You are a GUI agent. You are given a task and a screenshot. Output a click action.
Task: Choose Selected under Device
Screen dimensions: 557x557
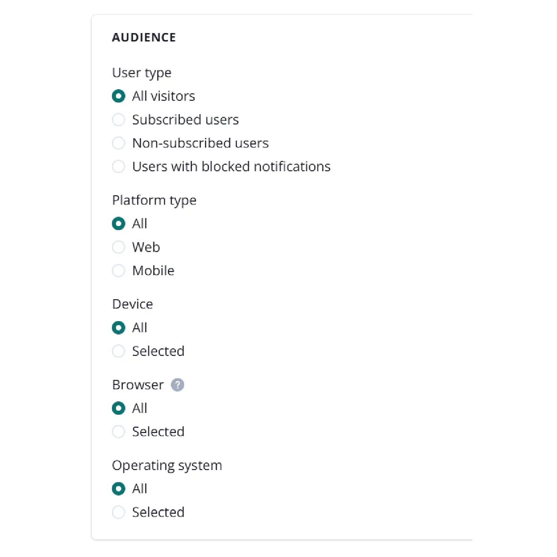pyautogui.click(x=119, y=351)
